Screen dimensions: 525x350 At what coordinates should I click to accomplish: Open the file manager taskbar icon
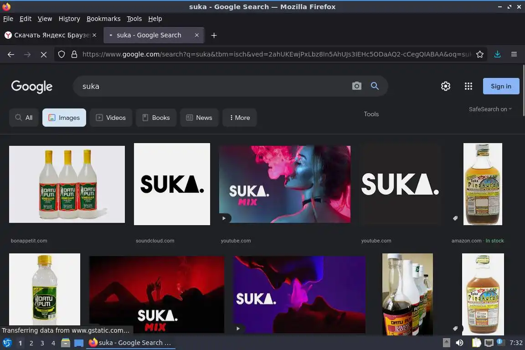66,343
